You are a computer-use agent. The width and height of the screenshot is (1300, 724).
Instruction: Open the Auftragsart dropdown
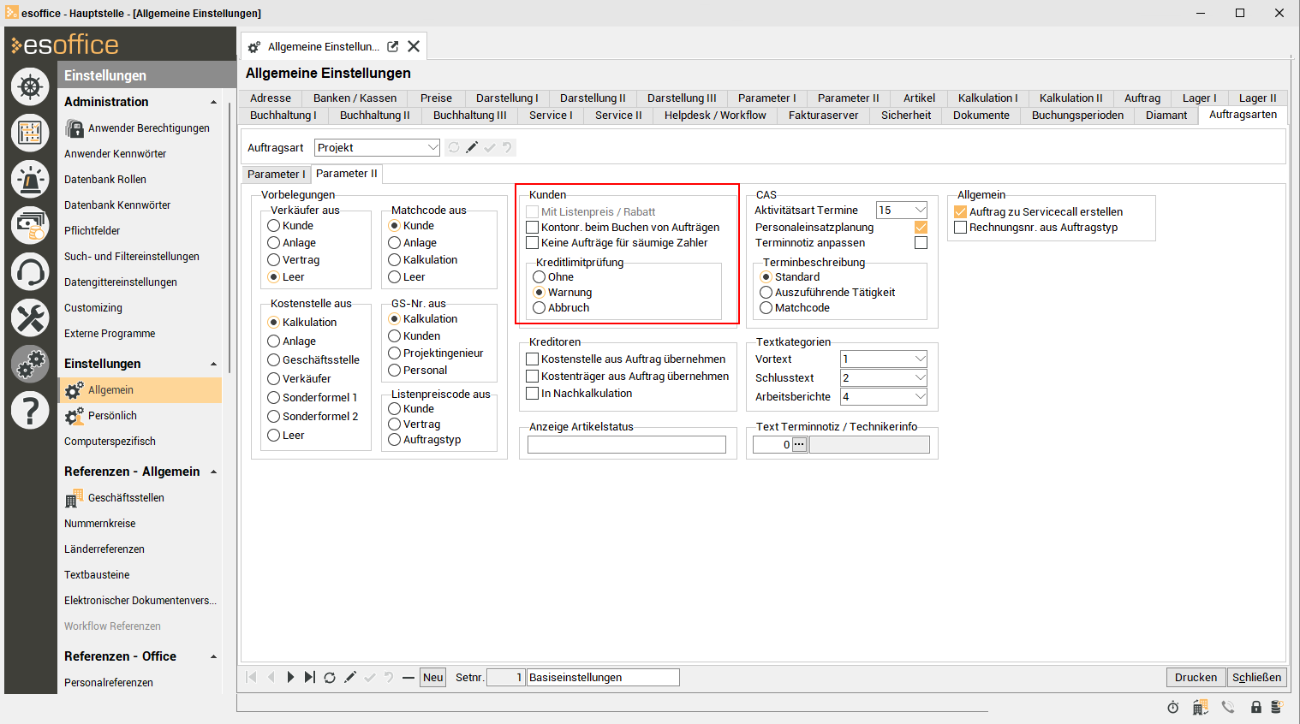click(432, 148)
